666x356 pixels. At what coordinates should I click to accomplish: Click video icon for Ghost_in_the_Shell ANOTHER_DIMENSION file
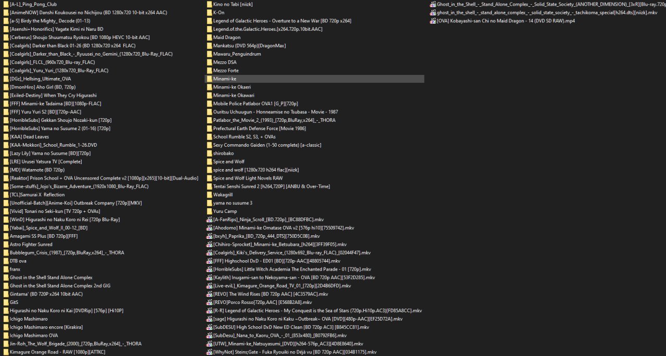433,4
